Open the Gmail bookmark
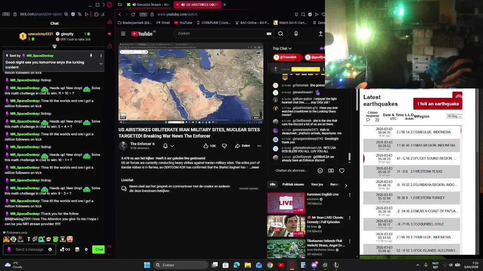This screenshot has width=483, height=271. [x=163, y=23]
